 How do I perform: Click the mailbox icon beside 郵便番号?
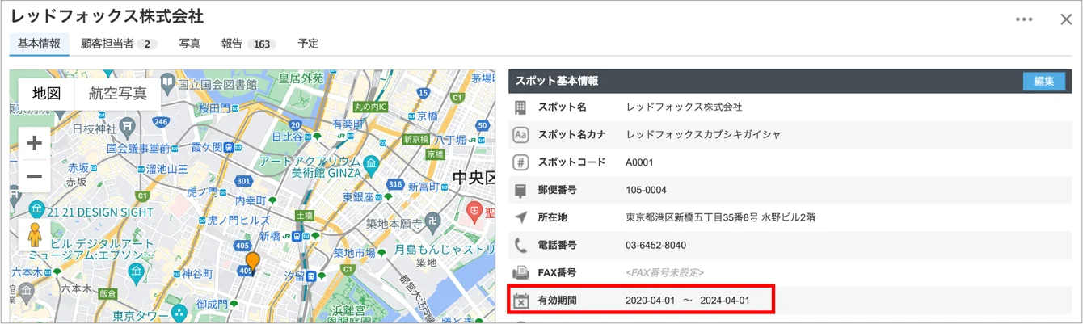[520, 190]
